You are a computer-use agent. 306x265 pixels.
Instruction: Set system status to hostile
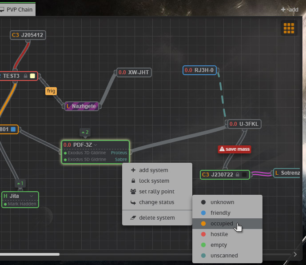tap(219, 234)
